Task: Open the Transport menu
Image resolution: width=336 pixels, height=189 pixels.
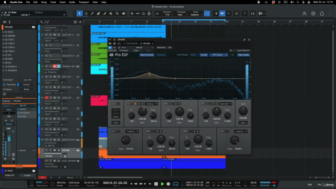Action: (x=84, y=2)
